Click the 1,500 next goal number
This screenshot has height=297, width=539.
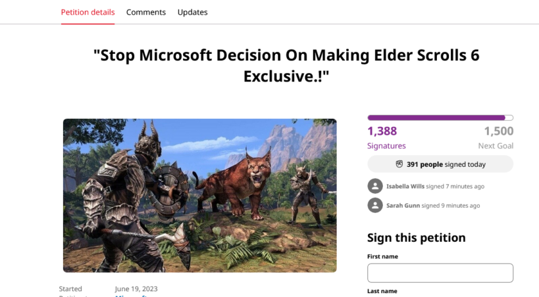pyautogui.click(x=498, y=131)
